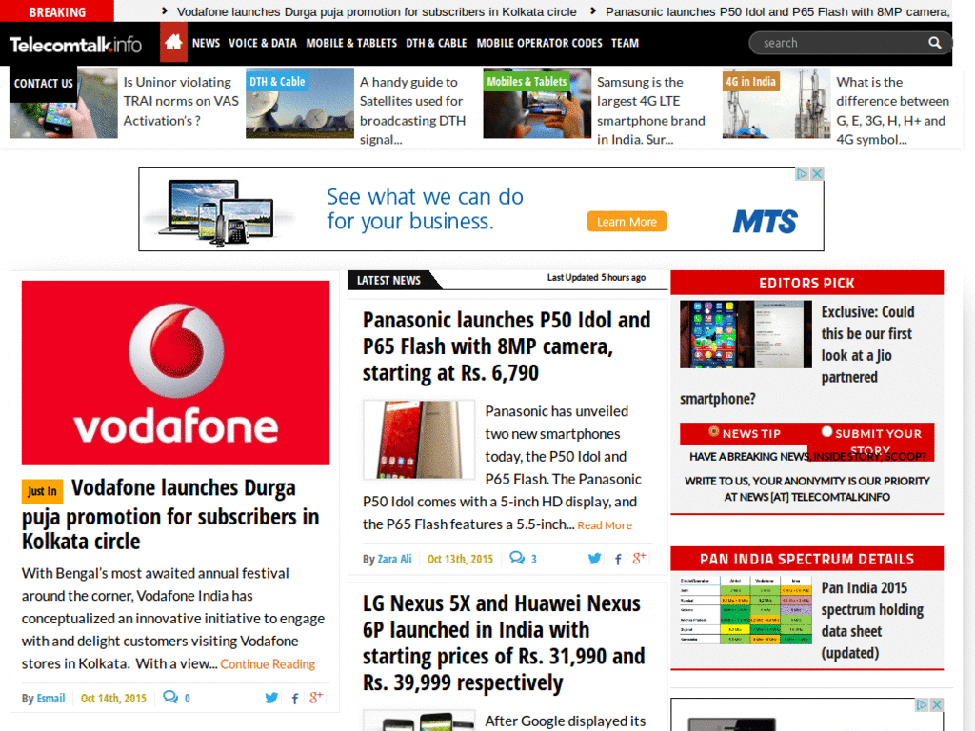The width and height of the screenshot is (975, 731).
Task: Click PAN INDIA SPECTRUM DETAILS header
Action: [806, 559]
